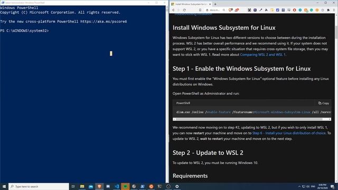Image resolution: width=338 pixels, height=190 pixels.
Task: Click the bookmark icon beside the address bar
Action: click(200, 10)
